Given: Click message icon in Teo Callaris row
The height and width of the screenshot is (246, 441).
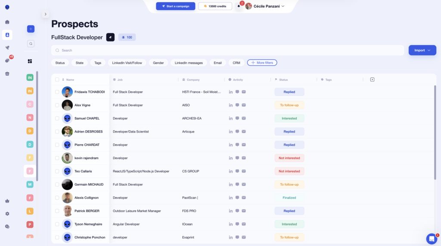Looking at the screenshot, I should (x=237, y=171).
